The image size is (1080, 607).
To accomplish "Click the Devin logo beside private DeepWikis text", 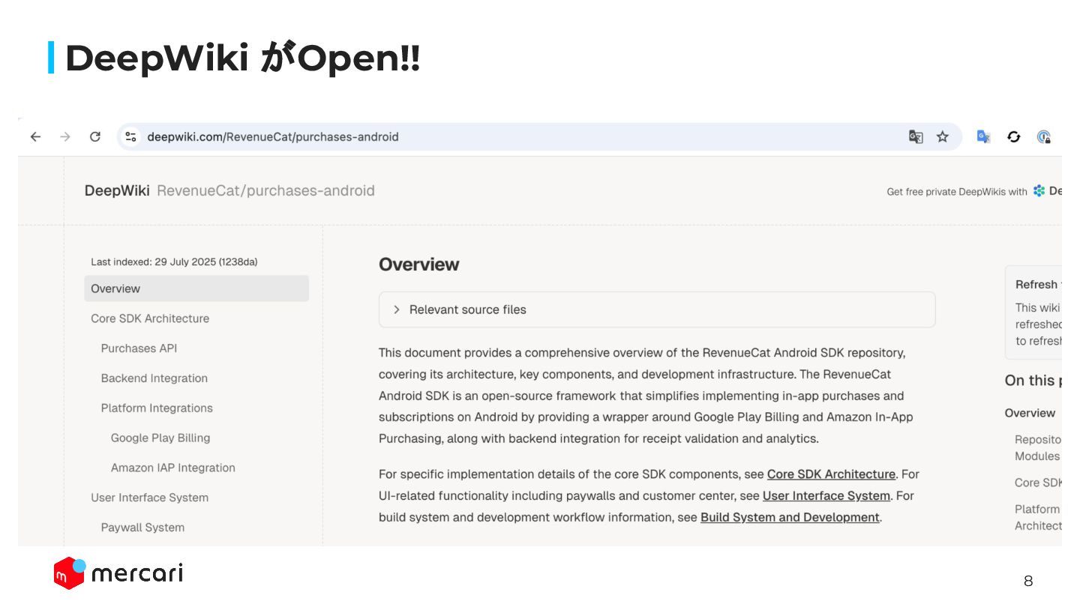I will pos(1039,191).
